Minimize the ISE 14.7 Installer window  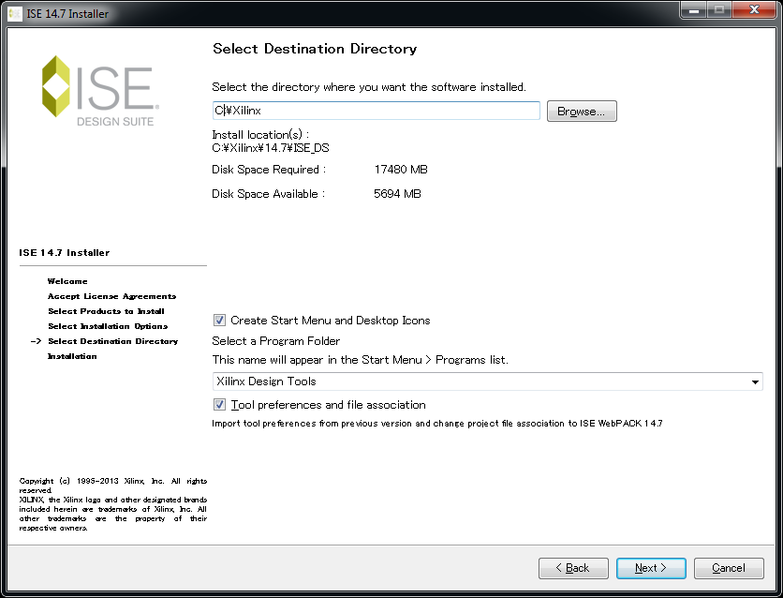[693, 10]
